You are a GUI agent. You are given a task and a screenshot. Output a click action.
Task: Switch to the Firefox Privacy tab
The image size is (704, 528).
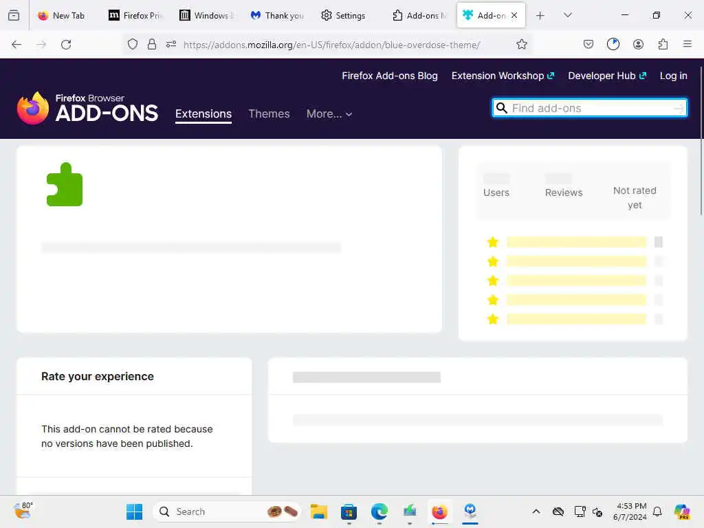click(135, 15)
